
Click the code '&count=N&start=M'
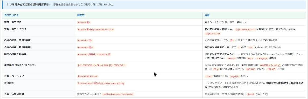click(x=88, y=76)
